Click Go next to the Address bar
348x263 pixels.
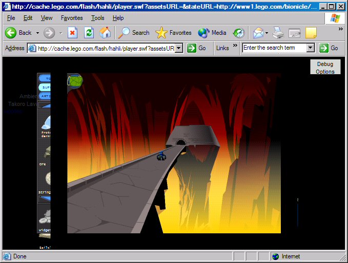pos(197,48)
